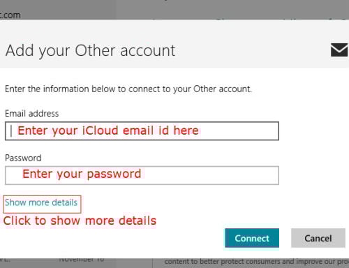Click the Connect button
This screenshot has width=349, height=268.
[252, 238]
